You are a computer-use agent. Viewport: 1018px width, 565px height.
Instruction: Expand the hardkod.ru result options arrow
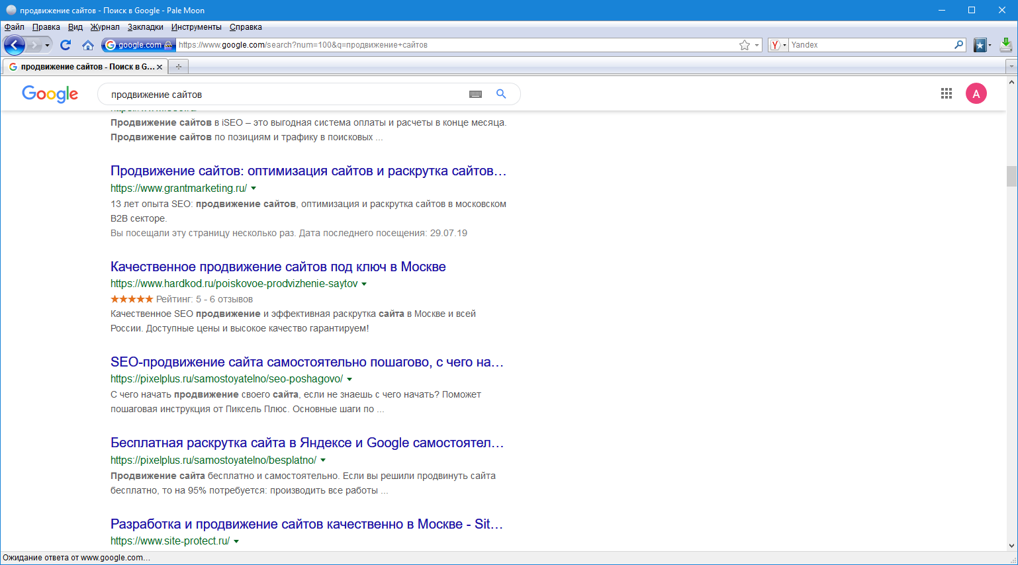(x=364, y=284)
